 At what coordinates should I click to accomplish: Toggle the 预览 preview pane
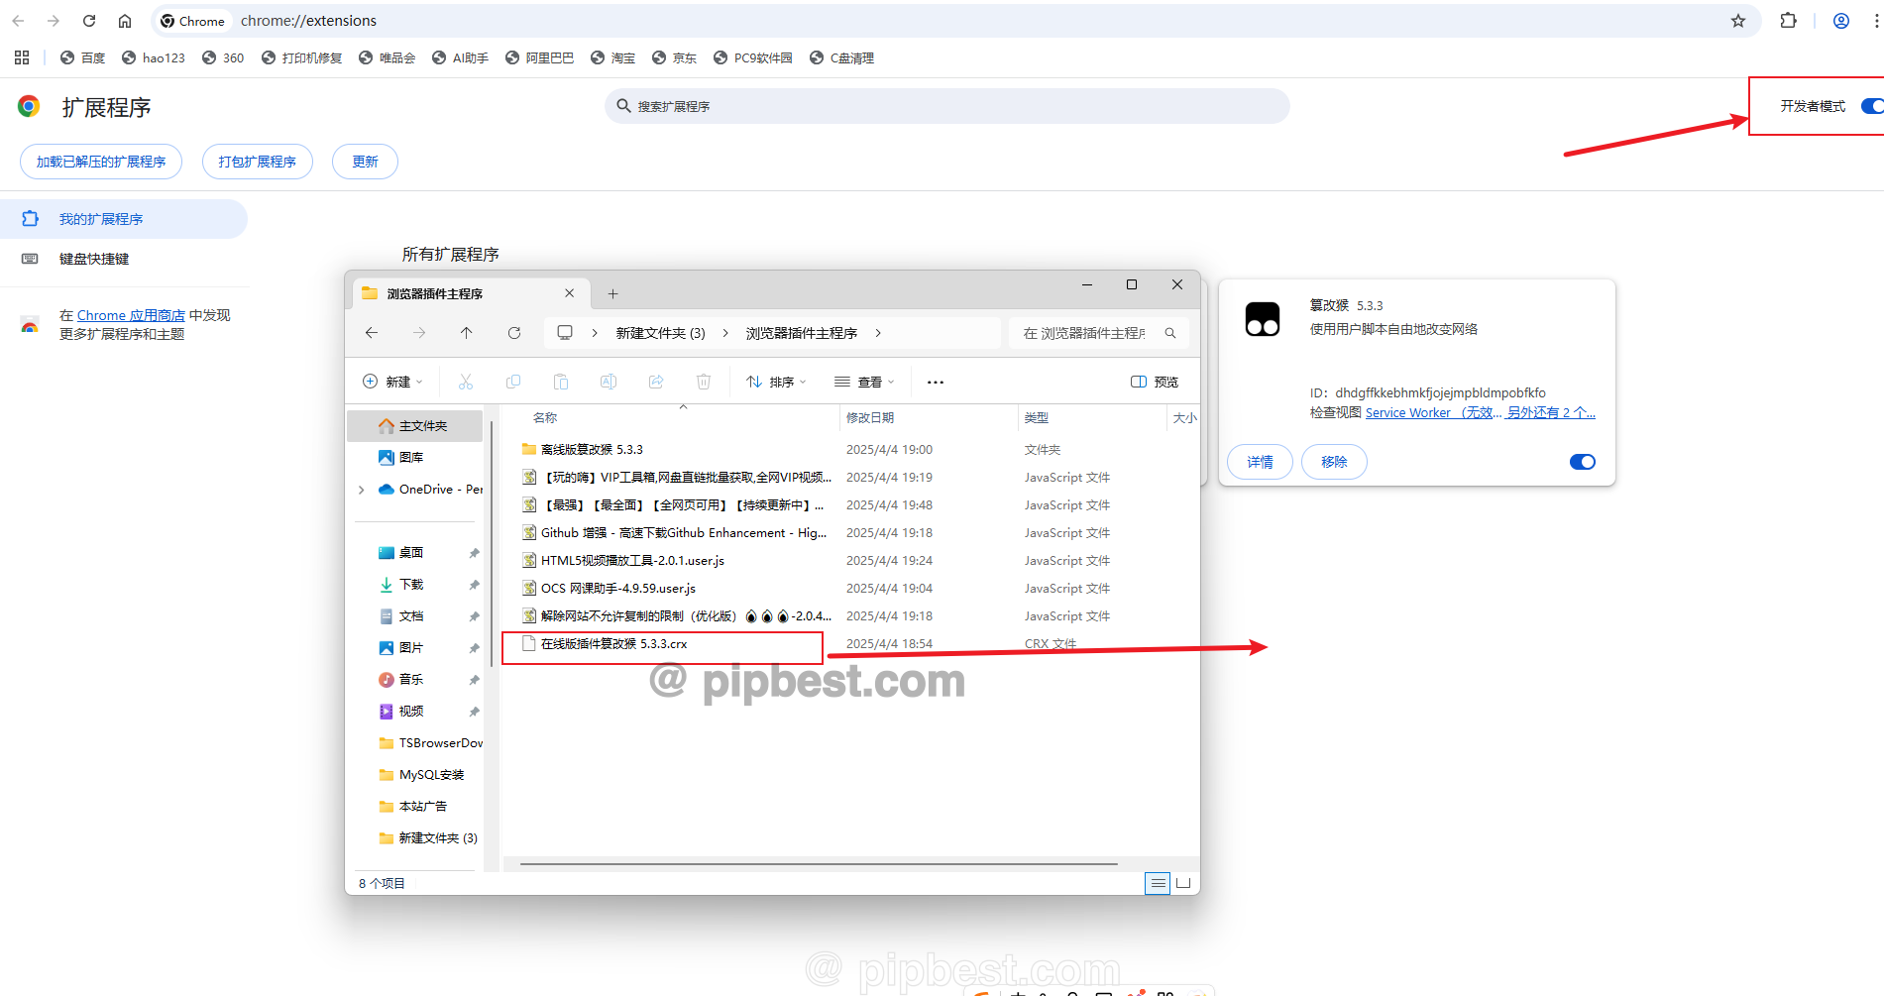point(1155,382)
